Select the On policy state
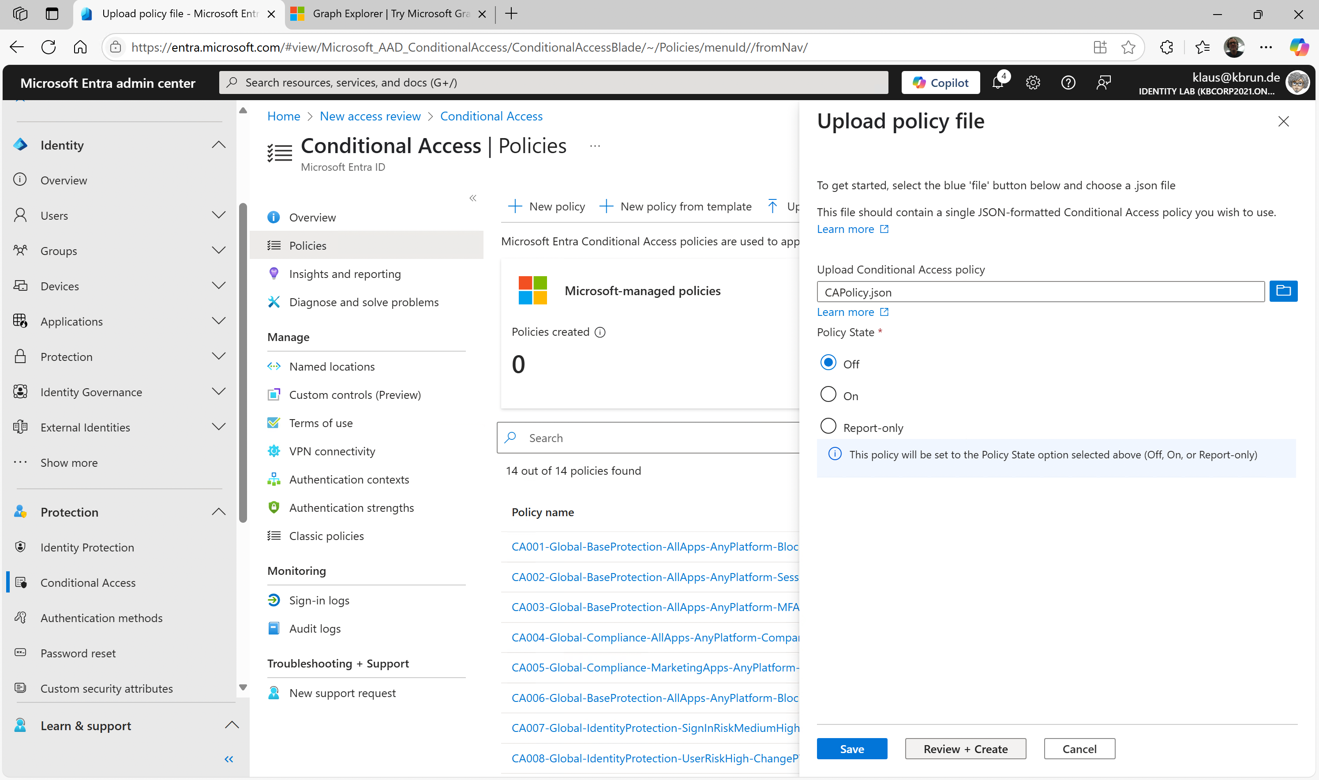 click(828, 394)
